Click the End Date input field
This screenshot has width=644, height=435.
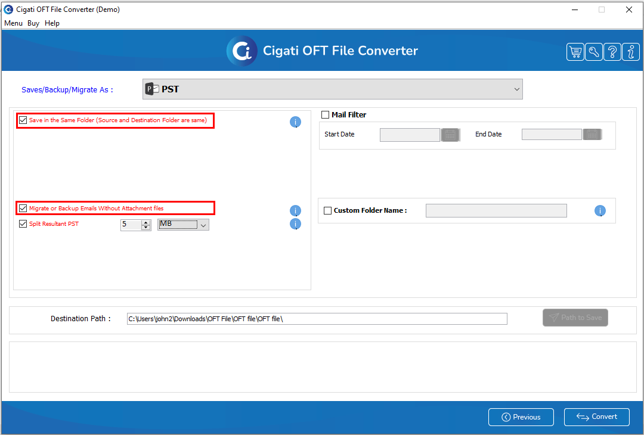pyautogui.click(x=552, y=135)
